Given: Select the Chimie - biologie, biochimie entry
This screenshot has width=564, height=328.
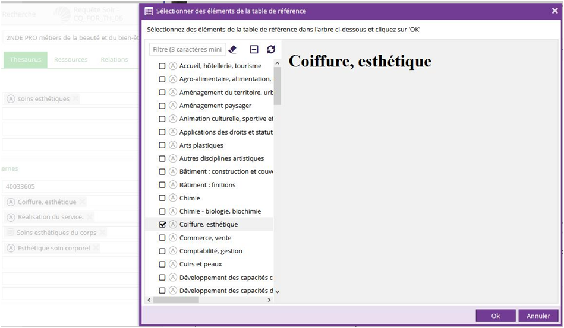Looking at the screenshot, I should [220, 211].
